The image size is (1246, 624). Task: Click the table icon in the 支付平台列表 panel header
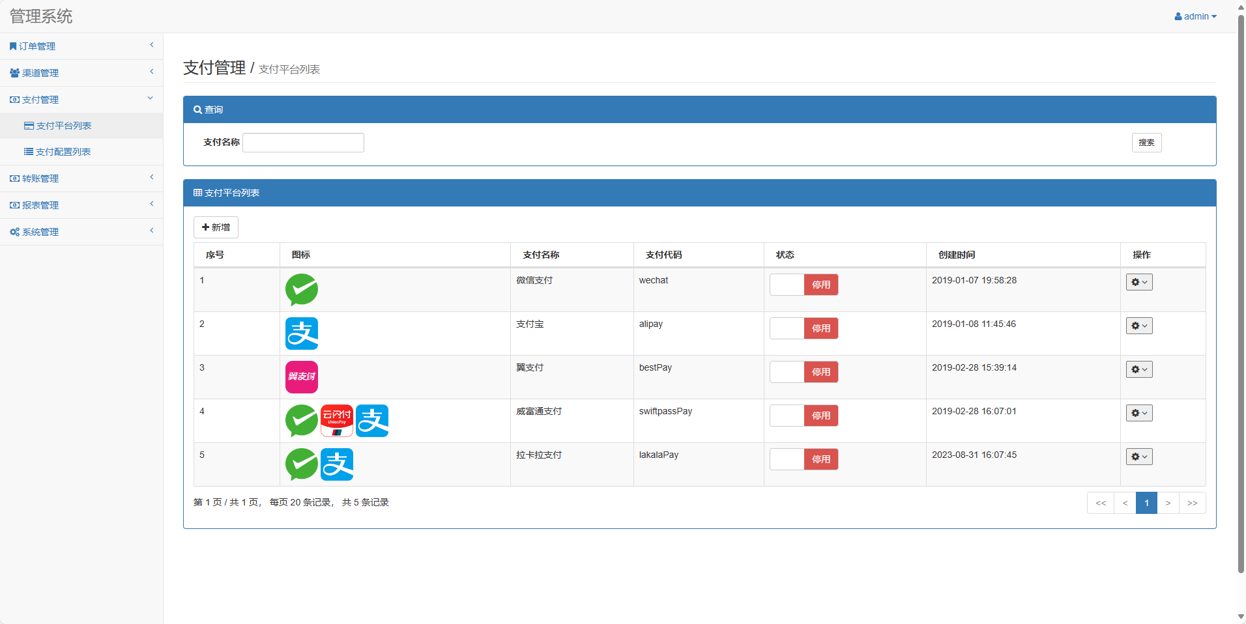pos(197,193)
